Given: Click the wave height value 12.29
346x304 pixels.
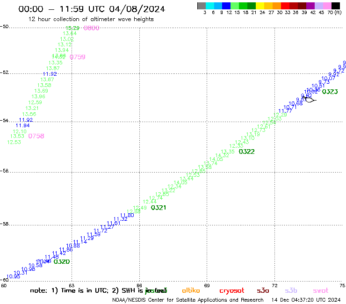Looking at the screenshot, I should 280,115.
